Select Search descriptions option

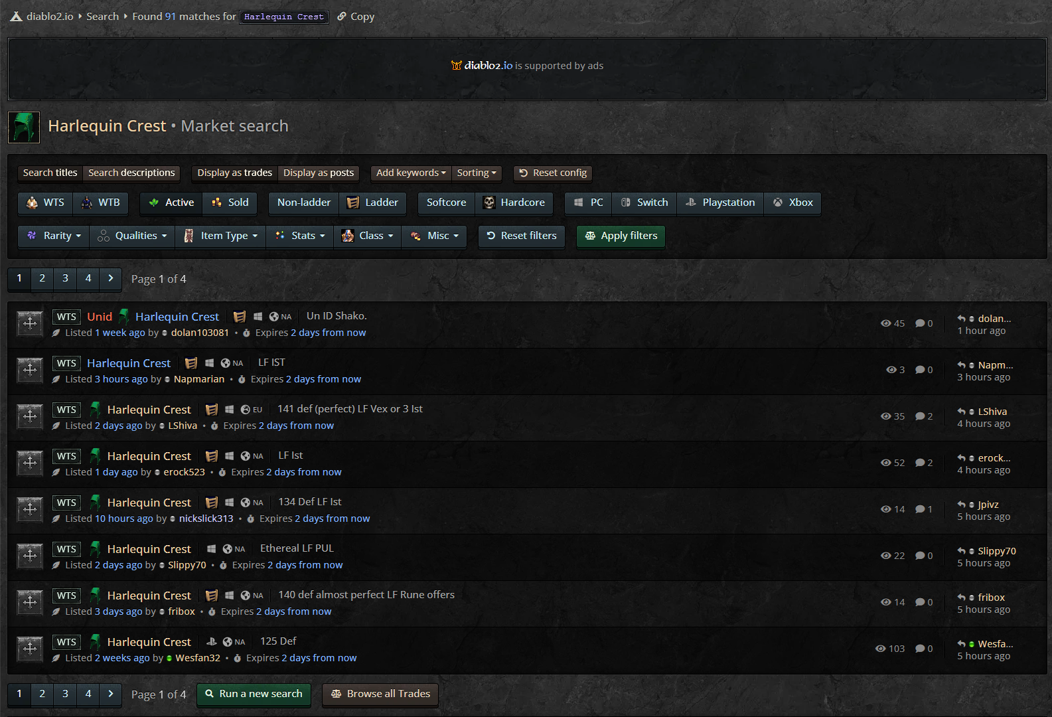tap(131, 173)
